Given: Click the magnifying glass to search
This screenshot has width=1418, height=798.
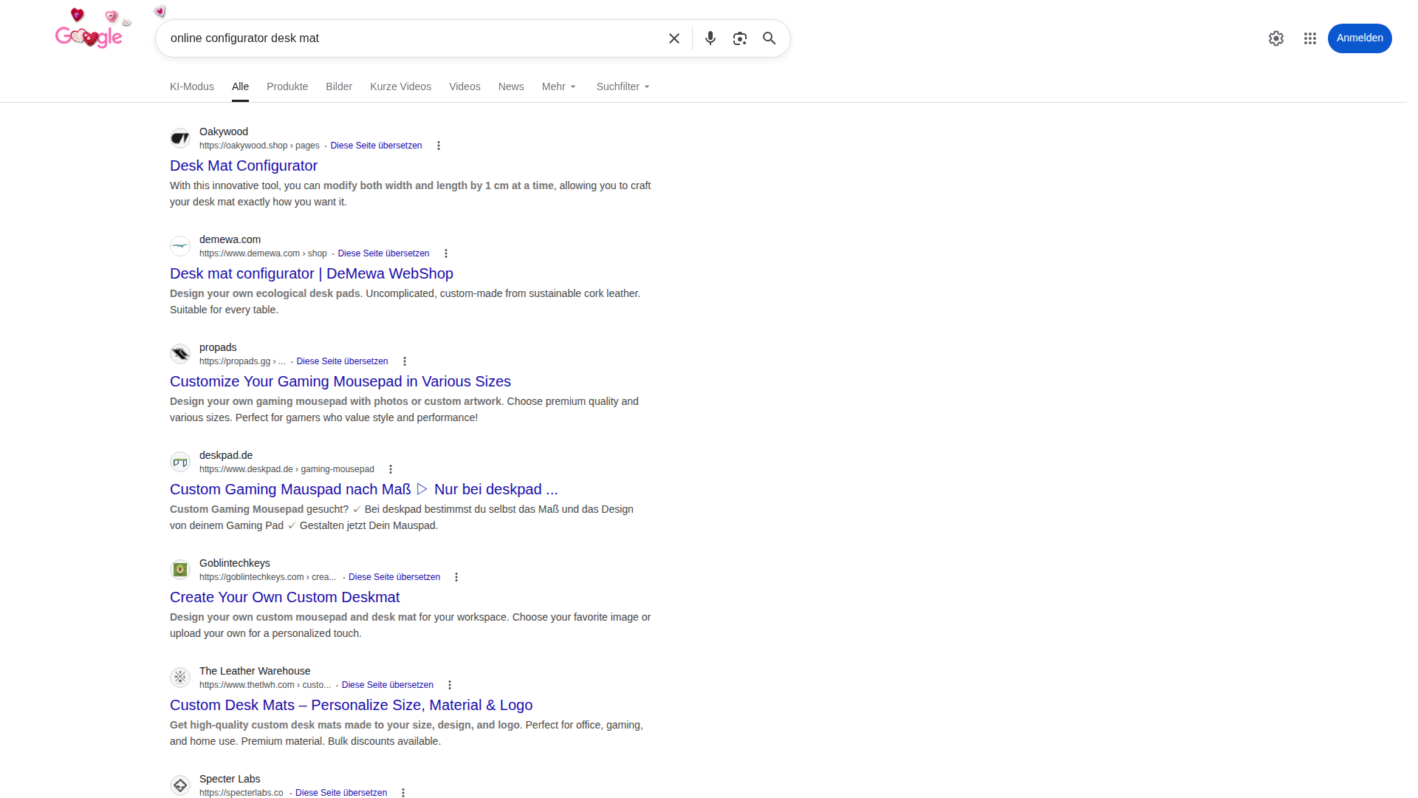Looking at the screenshot, I should (769, 38).
